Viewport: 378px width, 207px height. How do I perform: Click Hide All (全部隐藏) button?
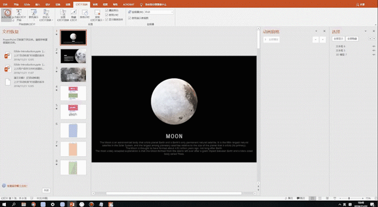(352, 38)
